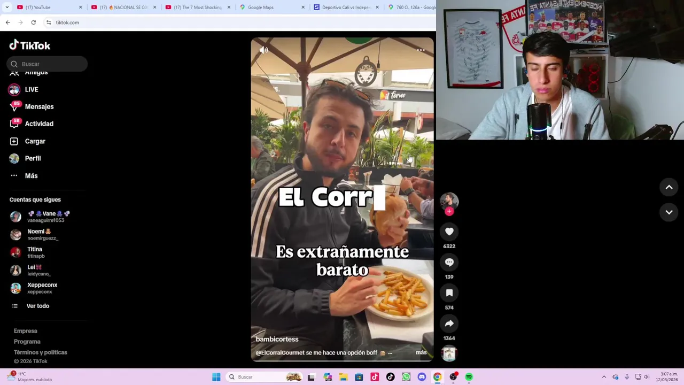Screen dimensions: 684x385
Task: Show hidden system tray icons
Action: pyautogui.click(x=604, y=377)
